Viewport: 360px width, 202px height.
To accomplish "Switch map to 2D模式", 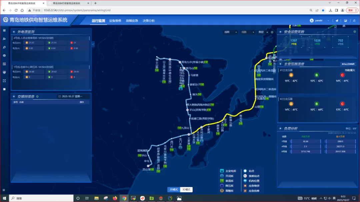I will tap(173, 190).
